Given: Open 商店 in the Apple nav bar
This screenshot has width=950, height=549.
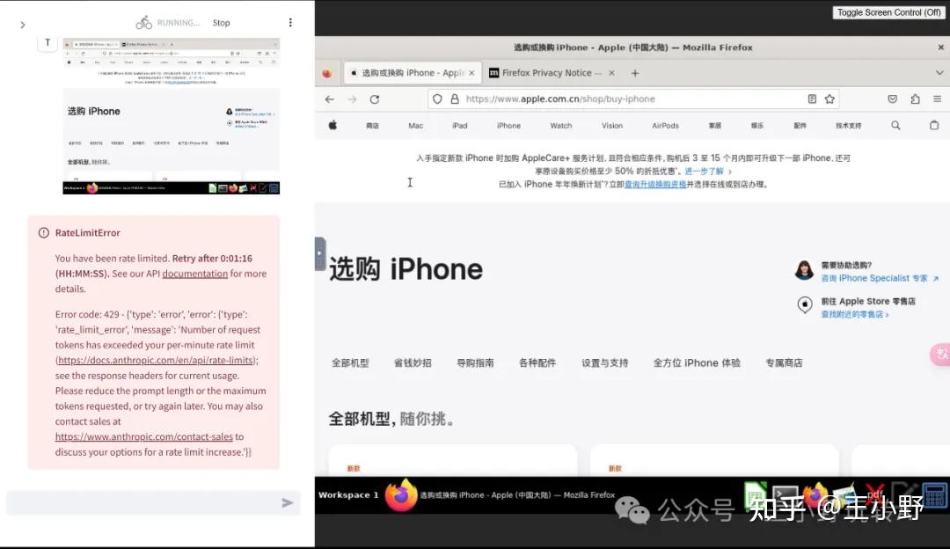Looking at the screenshot, I should coord(373,126).
